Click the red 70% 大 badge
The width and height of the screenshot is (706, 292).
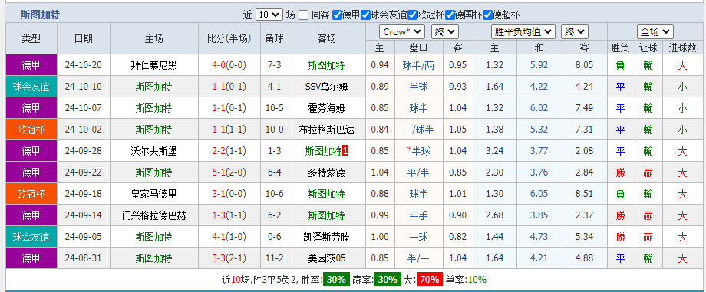pyautogui.click(x=429, y=280)
